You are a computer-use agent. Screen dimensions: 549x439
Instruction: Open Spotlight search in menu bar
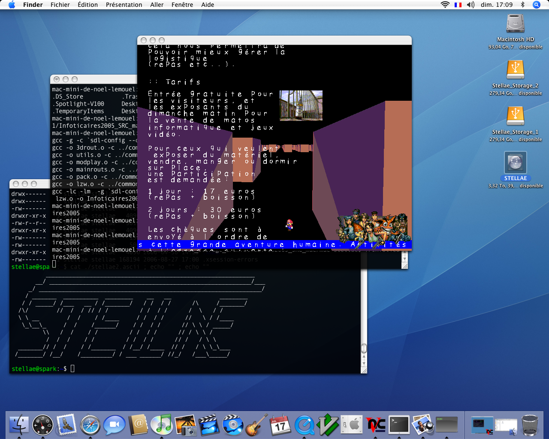(x=536, y=5)
